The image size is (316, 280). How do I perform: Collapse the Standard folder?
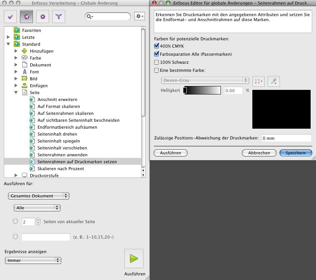click(x=8, y=44)
